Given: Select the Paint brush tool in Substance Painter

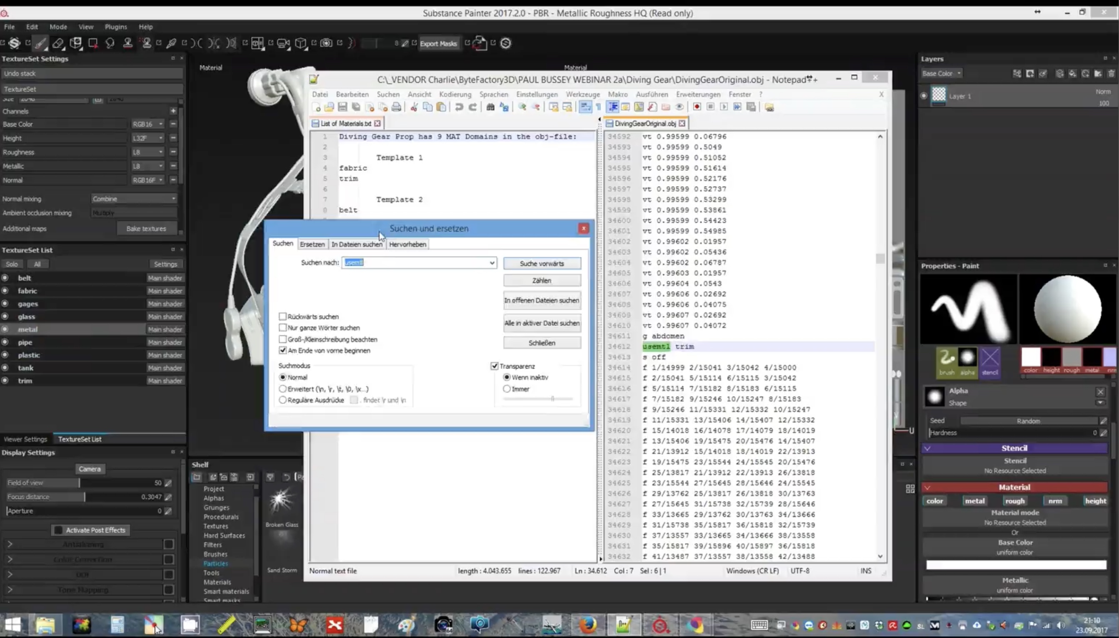Looking at the screenshot, I should click(40, 43).
